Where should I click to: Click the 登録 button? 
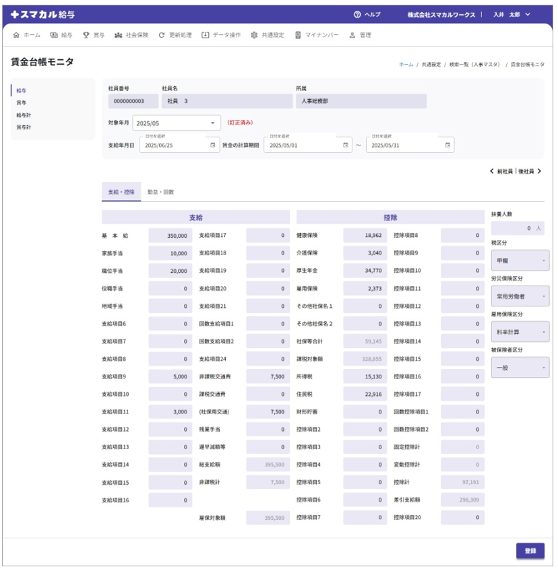[530, 551]
